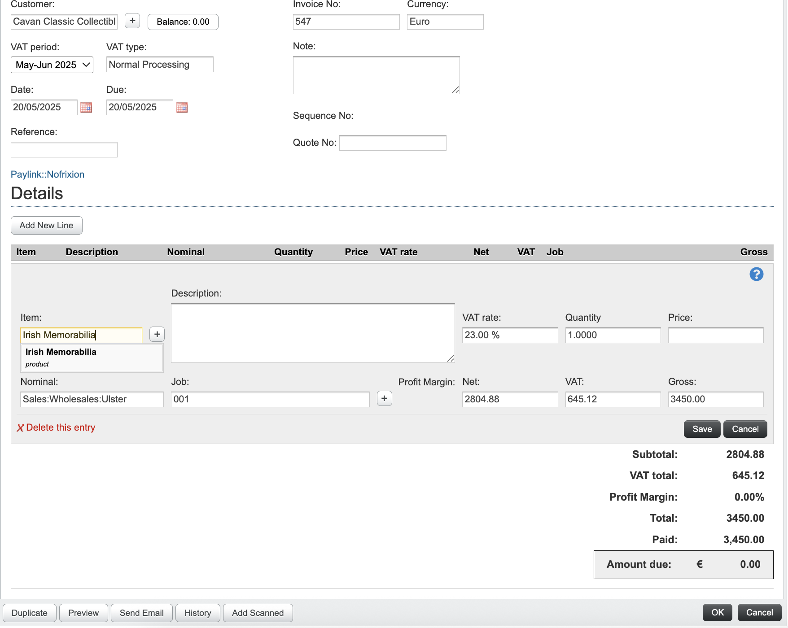788x628 pixels.
Task: Click the Balance: 0.00 button
Action: pos(183,22)
